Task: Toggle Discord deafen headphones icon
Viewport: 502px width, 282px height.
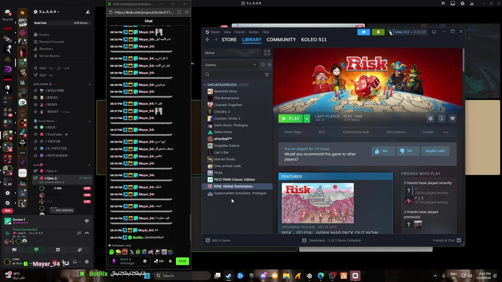Action: click(75, 262)
